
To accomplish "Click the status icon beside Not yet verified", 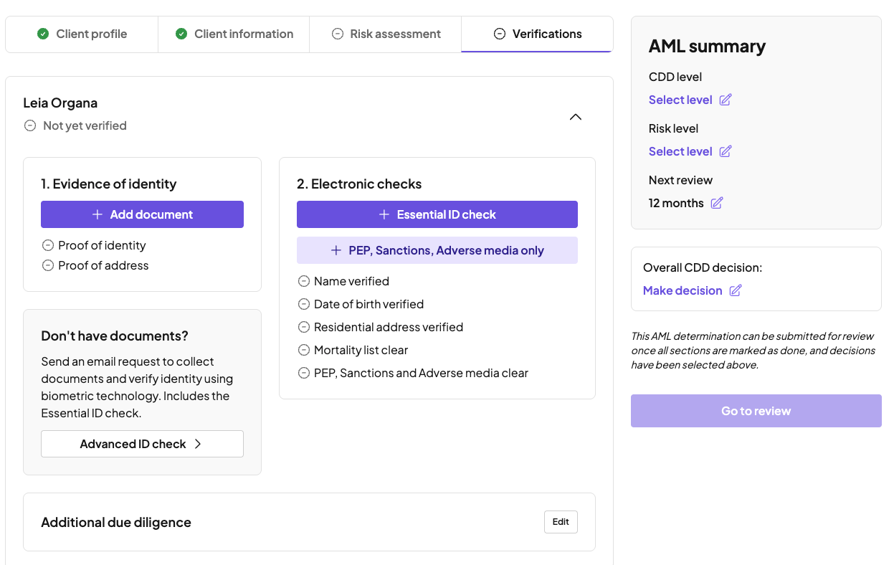I will point(30,126).
